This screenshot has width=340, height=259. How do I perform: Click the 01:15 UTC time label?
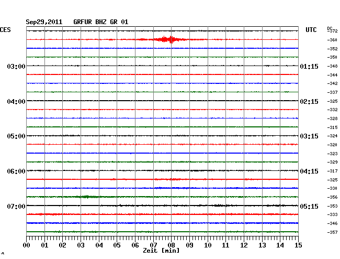309,66
